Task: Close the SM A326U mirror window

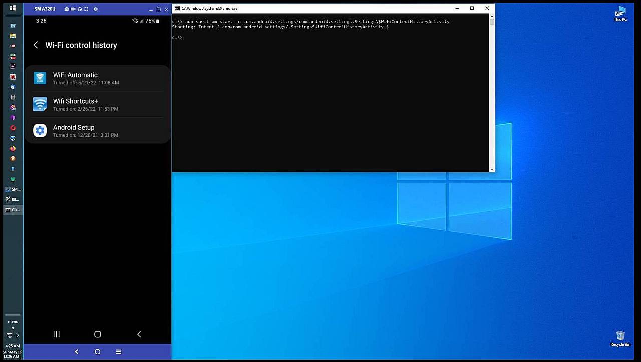Action: 167,9
